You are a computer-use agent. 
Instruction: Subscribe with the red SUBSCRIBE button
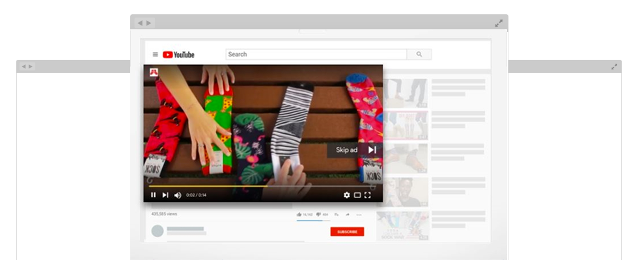coord(347,231)
